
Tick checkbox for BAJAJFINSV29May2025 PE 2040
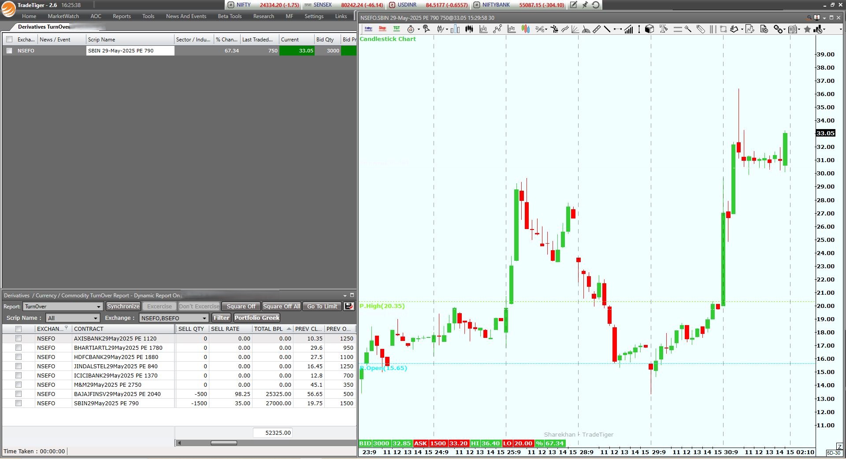(19, 394)
